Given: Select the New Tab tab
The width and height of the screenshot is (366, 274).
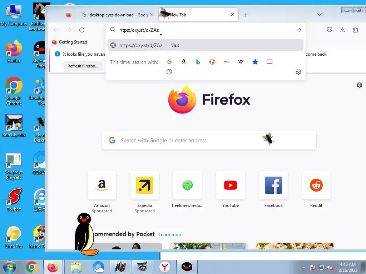Looking at the screenshot, I should click(198, 15).
